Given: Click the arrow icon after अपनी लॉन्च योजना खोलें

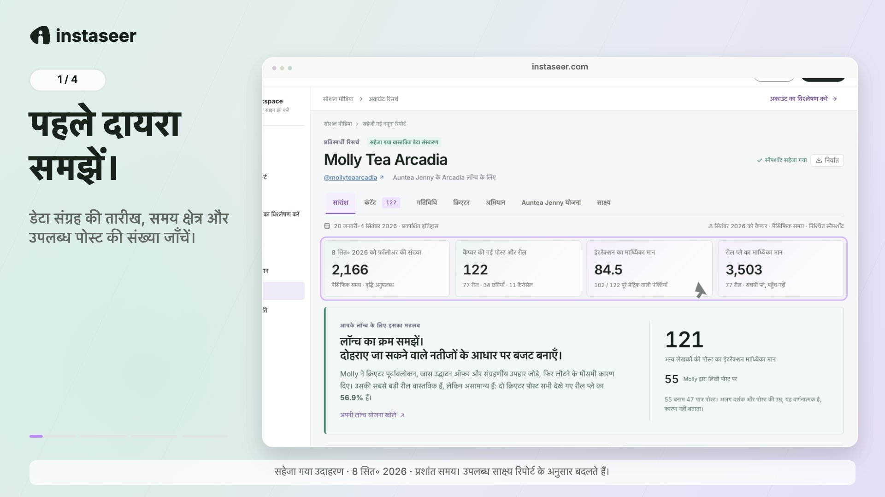Looking at the screenshot, I should tap(402, 415).
